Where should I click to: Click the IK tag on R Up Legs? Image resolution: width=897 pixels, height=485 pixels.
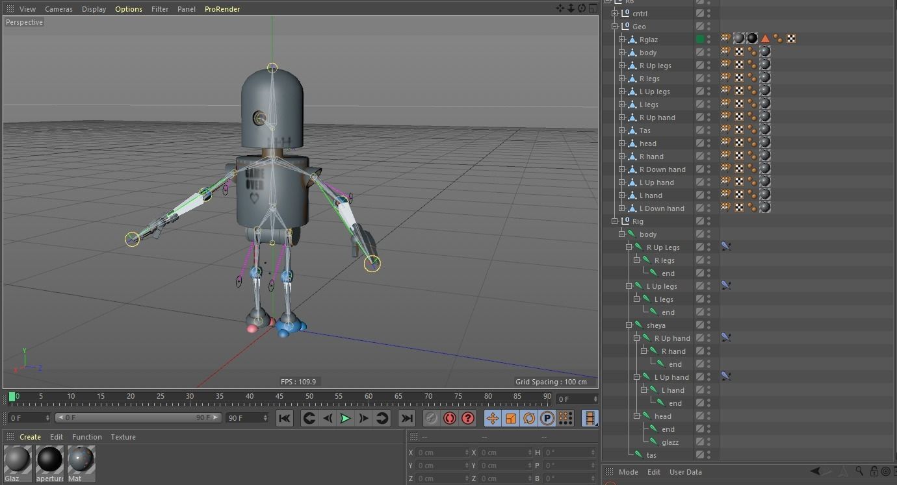726,247
